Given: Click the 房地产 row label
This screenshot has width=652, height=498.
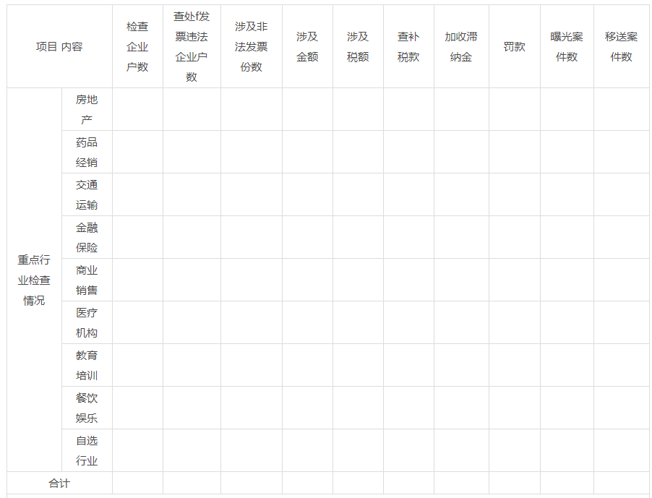Looking at the screenshot, I should click(87, 110).
